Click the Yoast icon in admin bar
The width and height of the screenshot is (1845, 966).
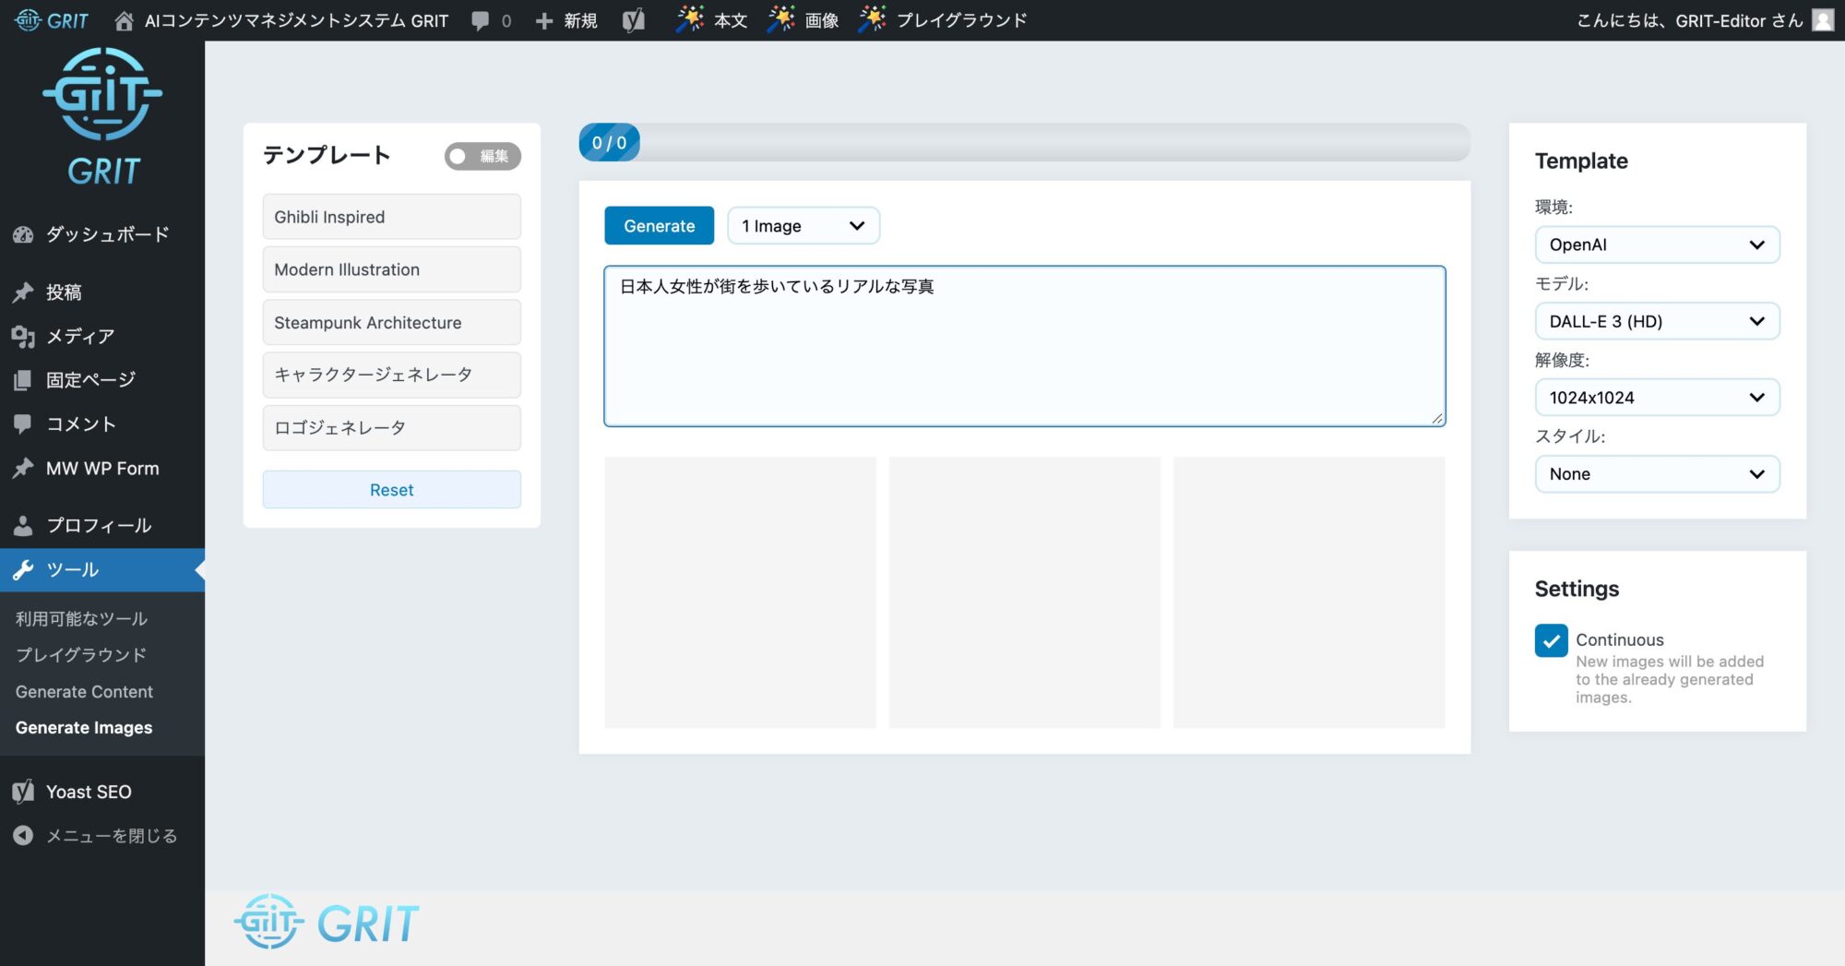click(x=634, y=20)
